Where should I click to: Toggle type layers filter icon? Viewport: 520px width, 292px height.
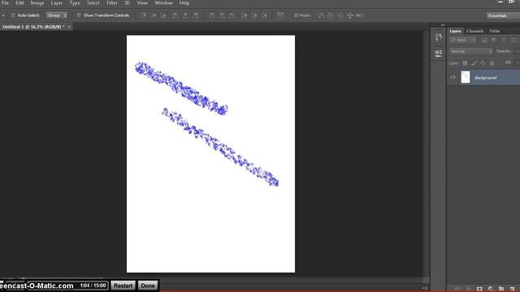[504, 40]
